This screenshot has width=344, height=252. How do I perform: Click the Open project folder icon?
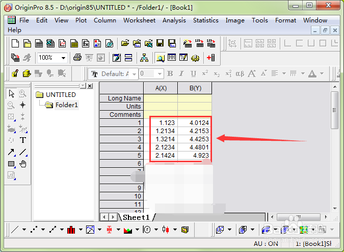point(125,43)
